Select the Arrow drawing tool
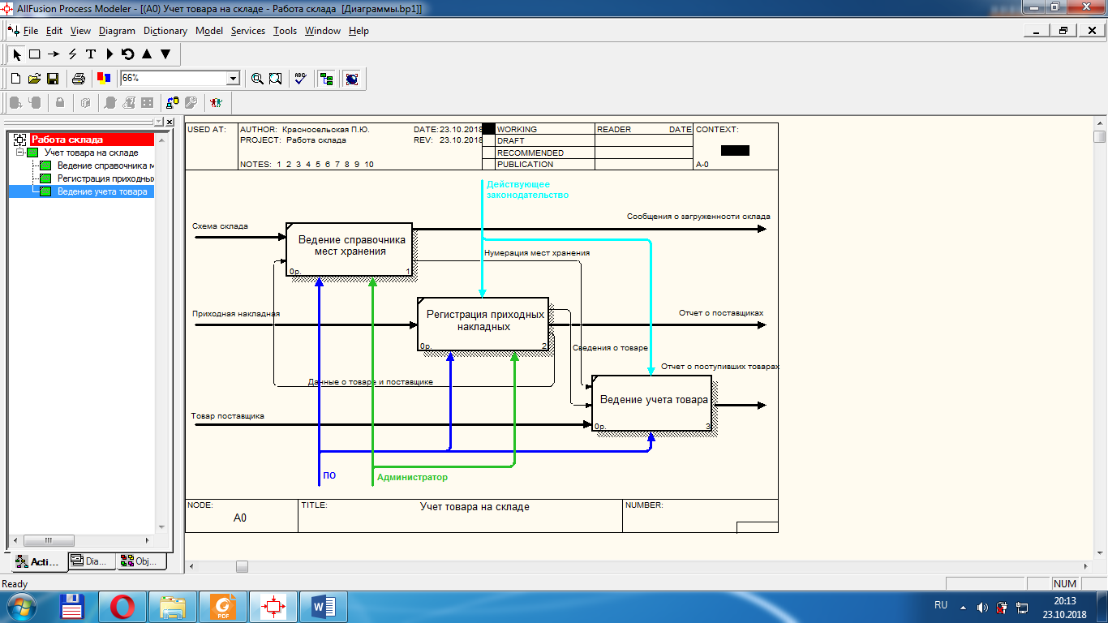This screenshot has height=623, width=1108. pos(54,54)
